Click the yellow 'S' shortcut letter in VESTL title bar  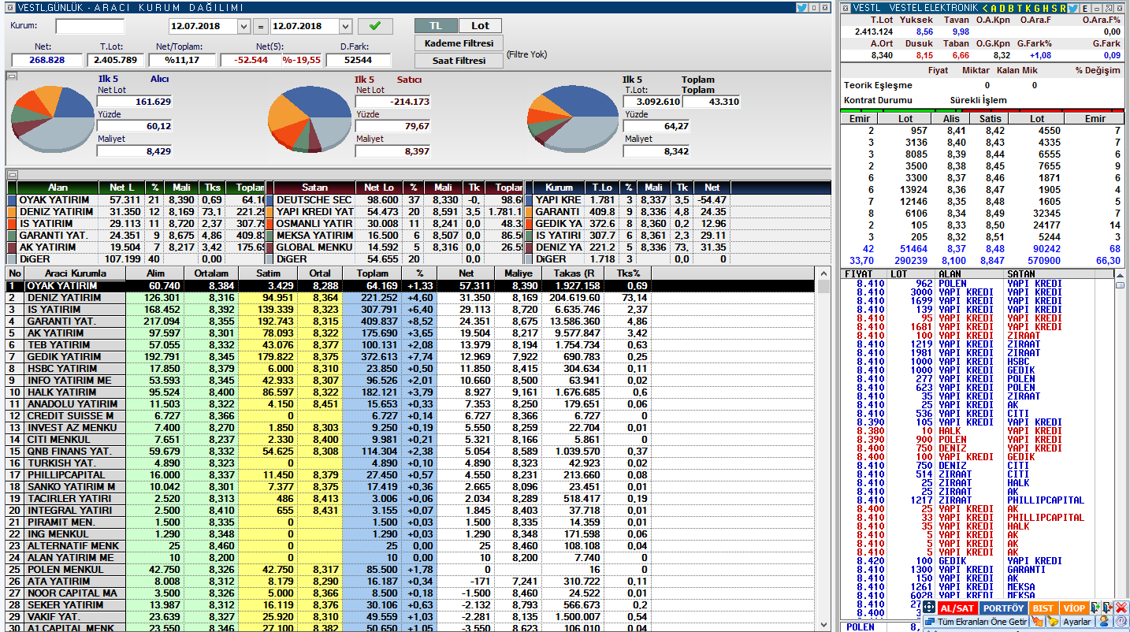tap(1054, 9)
